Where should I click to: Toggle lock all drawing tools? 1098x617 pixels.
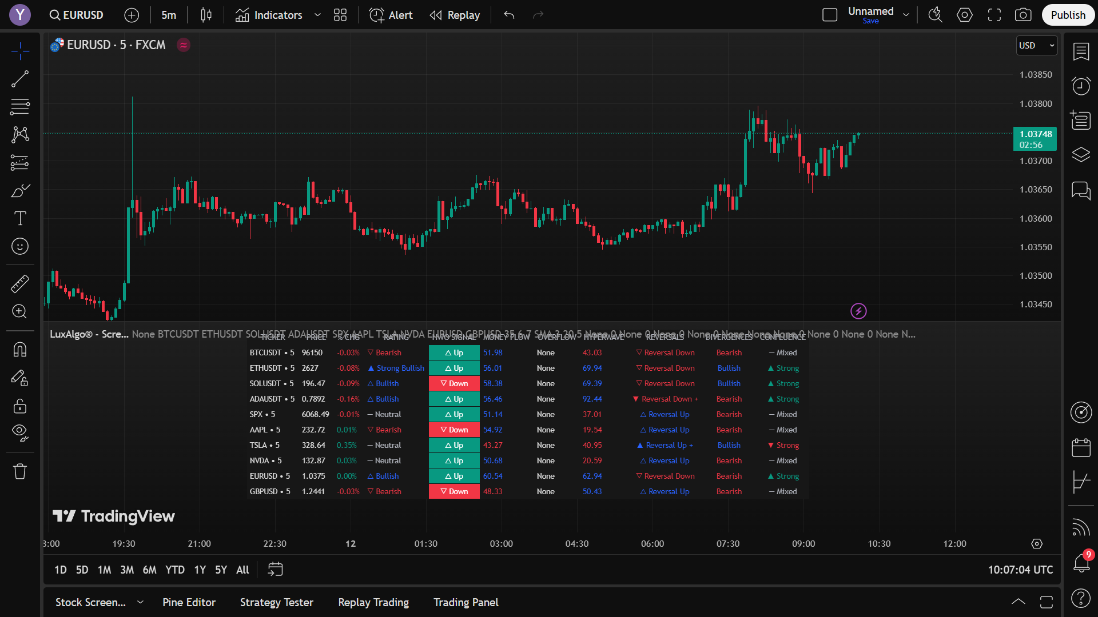pos(20,406)
